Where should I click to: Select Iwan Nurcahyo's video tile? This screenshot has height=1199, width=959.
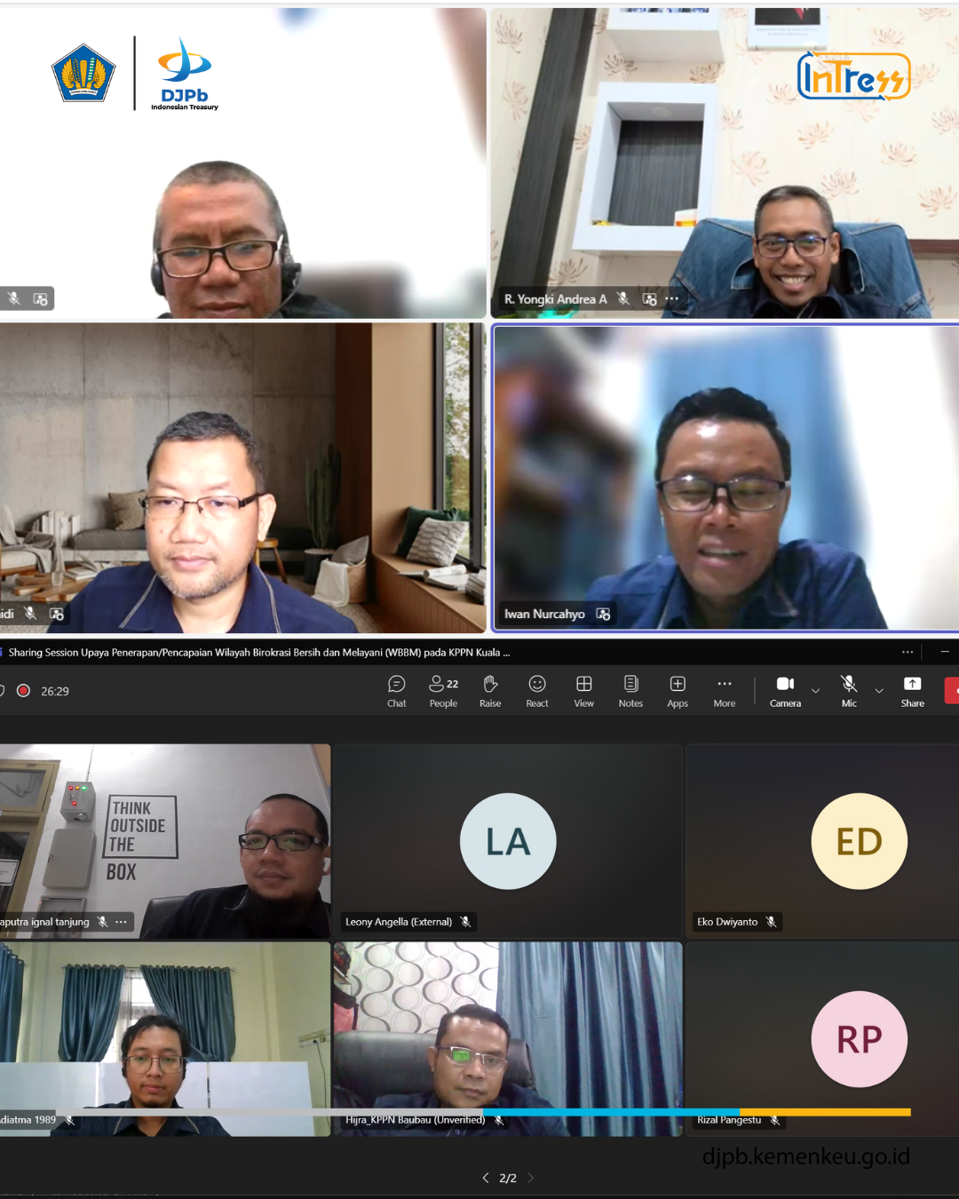pos(725,478)
